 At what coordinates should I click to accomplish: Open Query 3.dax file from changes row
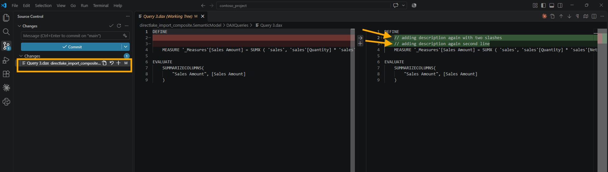tap(104, 63)
